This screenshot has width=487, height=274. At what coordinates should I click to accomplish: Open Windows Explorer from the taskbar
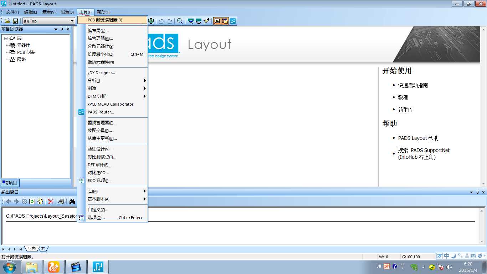pos(32,267)
